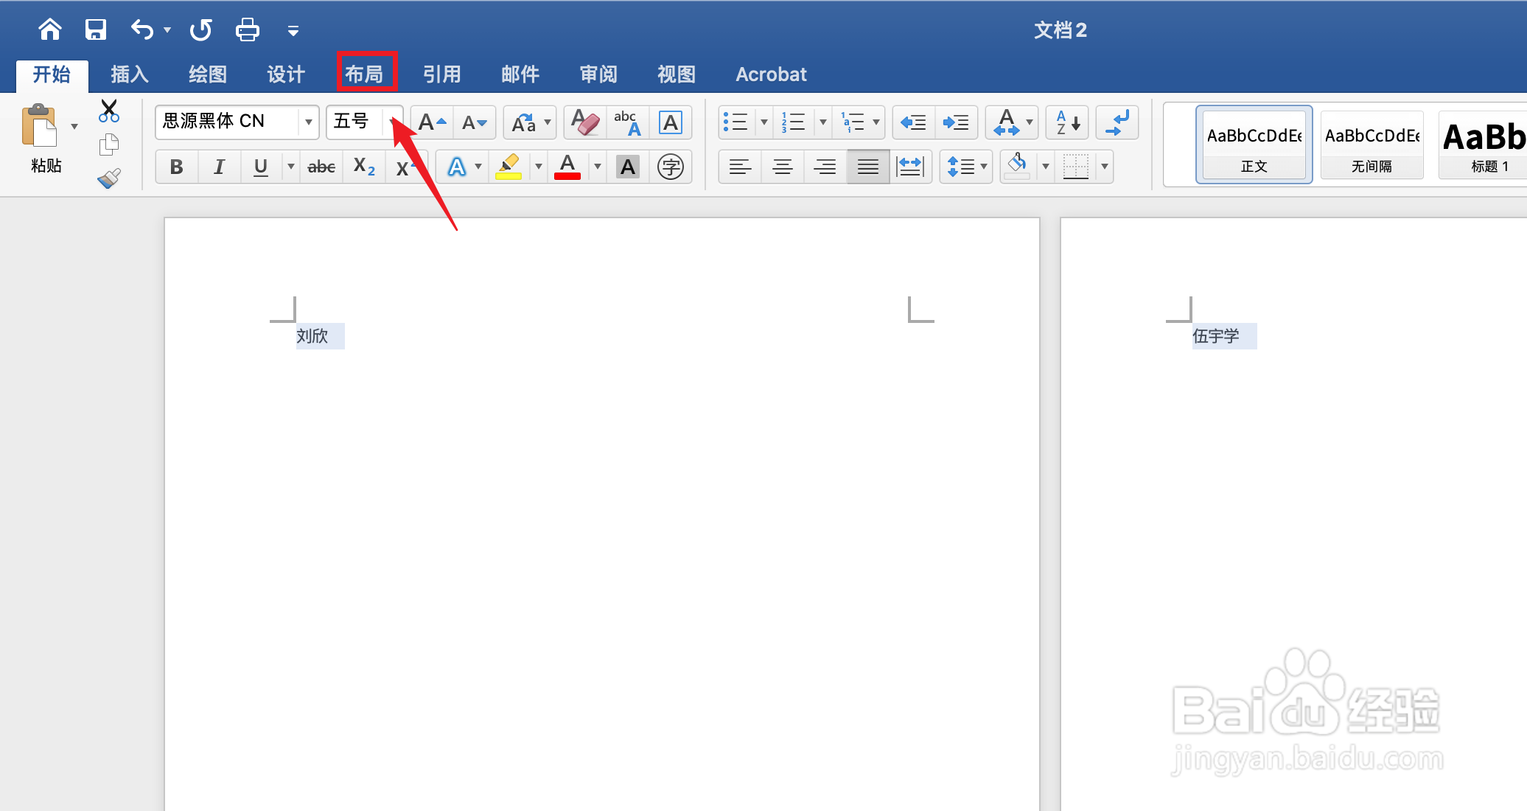Cut selection with the scissors icon
1527x811 pixels.
[x=109, y=111]
